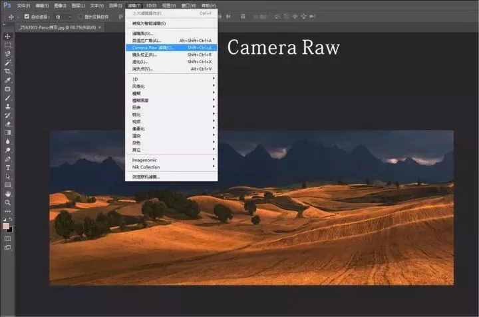Click Move tool preset icon in options bar
Screen dimensions: 479x317
[x=11, y=17]
